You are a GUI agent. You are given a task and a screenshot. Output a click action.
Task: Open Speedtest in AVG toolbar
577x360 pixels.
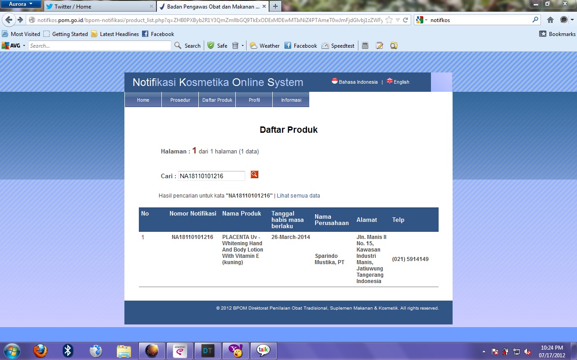pos(338,45)
